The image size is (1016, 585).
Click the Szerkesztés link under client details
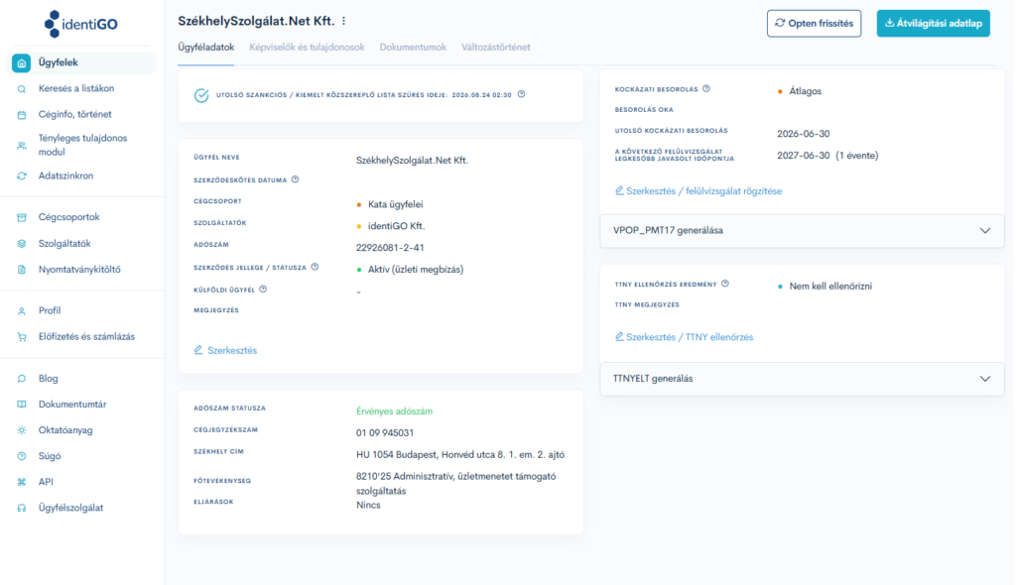(x=225, y=350)
